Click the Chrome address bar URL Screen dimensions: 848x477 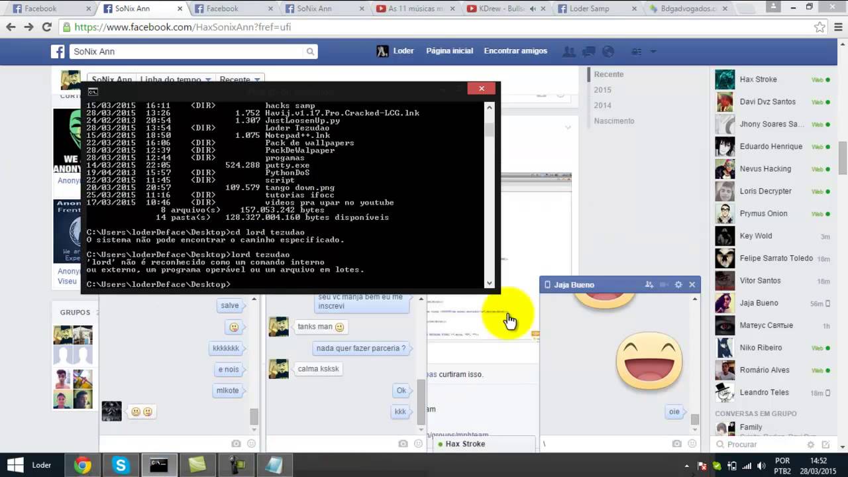(x=183, y=27)
